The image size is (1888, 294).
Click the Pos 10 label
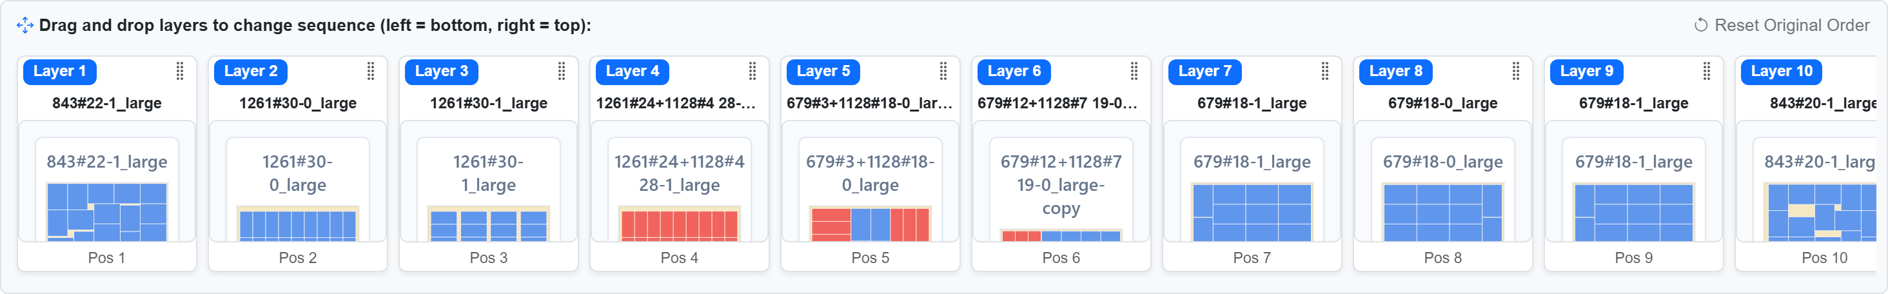coord(1824,257)
